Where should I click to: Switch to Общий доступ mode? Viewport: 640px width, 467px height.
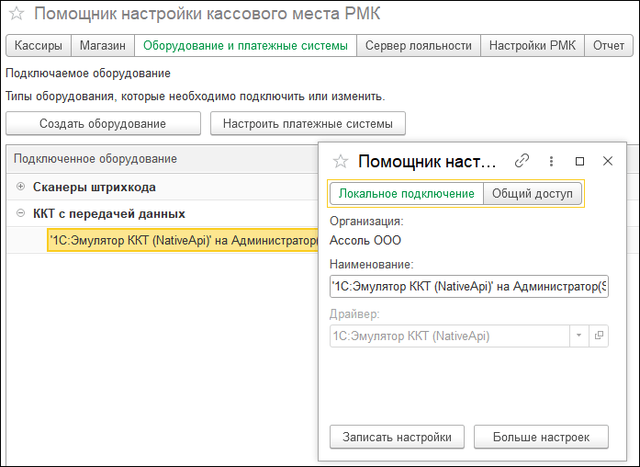tap(532, 193)
